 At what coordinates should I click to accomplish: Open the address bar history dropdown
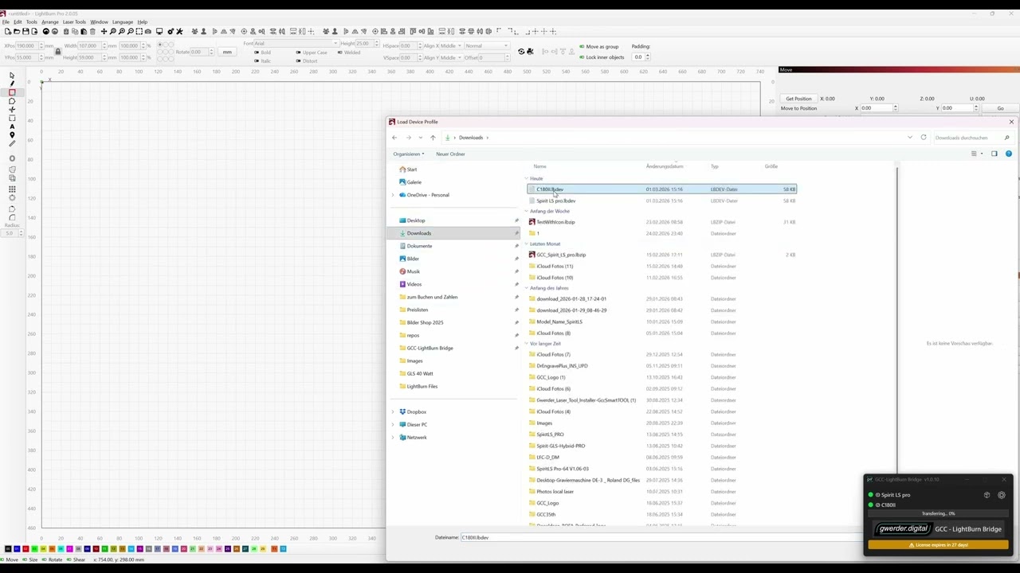pyautogui.click(x=910, y=138)
